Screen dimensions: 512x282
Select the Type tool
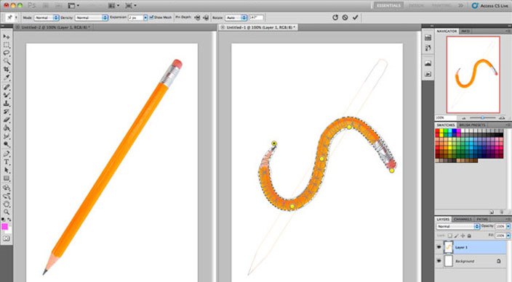click(7, 162)
